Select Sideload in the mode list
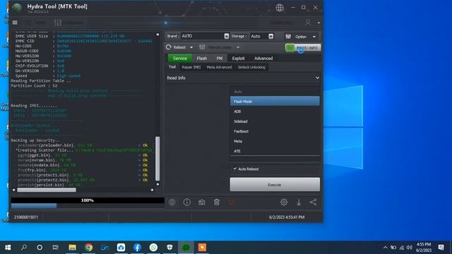Screen dimensions: 452x254 pos(275,121)
